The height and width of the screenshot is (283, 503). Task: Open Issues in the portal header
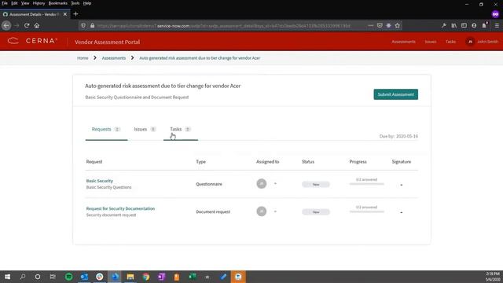(x=431, y=42)
